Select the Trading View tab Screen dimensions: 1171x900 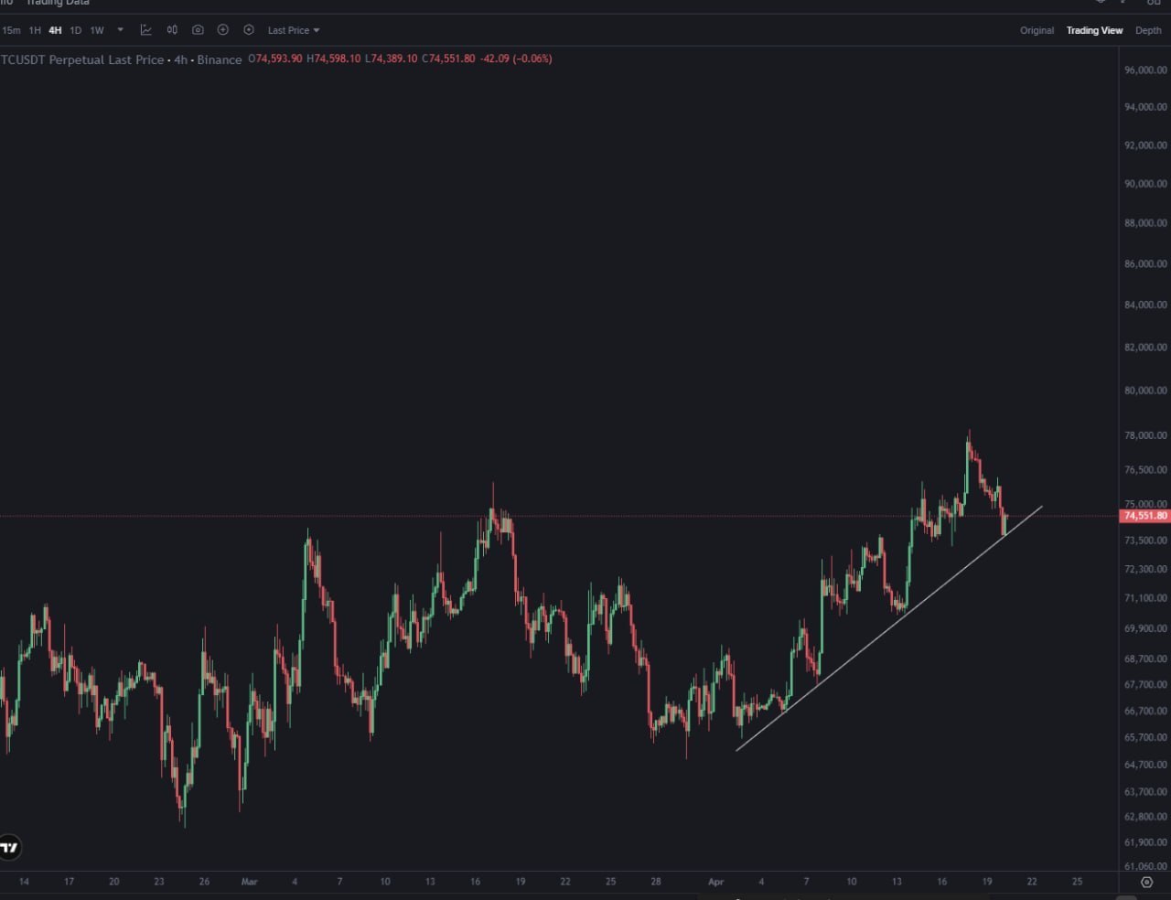pyautogui.click(x=1094, y=30)
